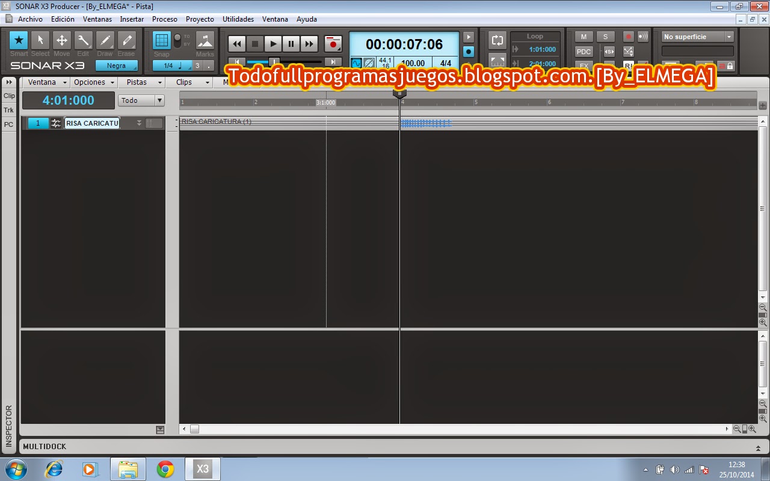The image size is (770, 481).
Task: Click the blue record-dot button beside the time display
Action: click(x=468, y=52)
